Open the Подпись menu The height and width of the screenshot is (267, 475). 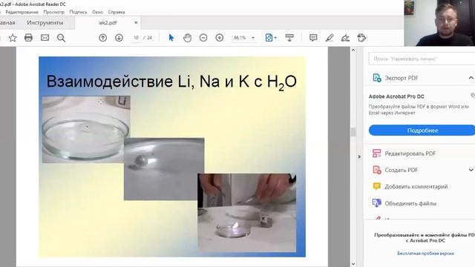(x=78, y=12)
